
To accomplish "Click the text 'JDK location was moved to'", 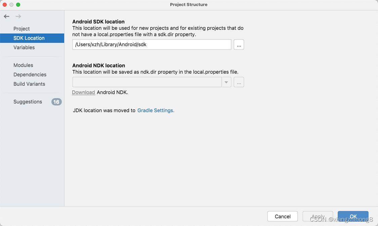I will pos(104,110).
